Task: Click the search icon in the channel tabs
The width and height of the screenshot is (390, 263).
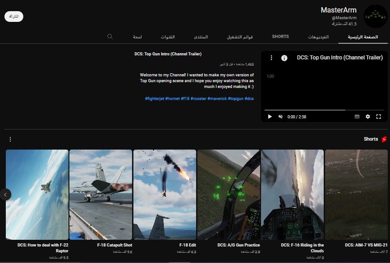Action: pos(110,37)
